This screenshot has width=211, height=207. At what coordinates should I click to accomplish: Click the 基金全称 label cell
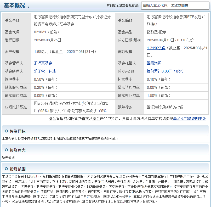coord(17,20)
